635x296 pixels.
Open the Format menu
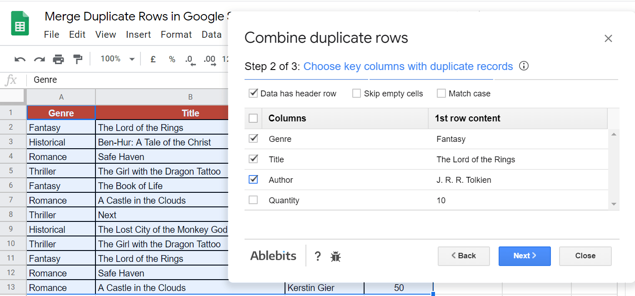[176, 34]
